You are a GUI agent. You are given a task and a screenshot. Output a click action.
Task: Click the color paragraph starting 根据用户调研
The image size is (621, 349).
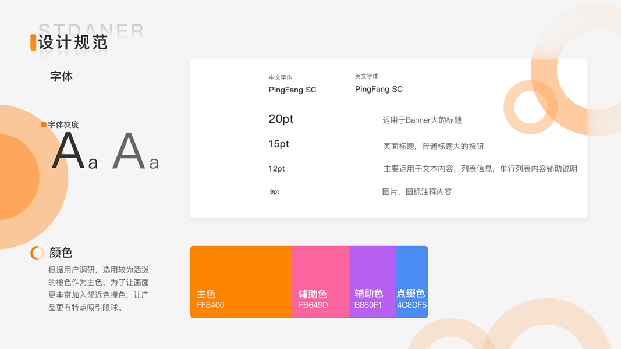click(x=98, y=289)
